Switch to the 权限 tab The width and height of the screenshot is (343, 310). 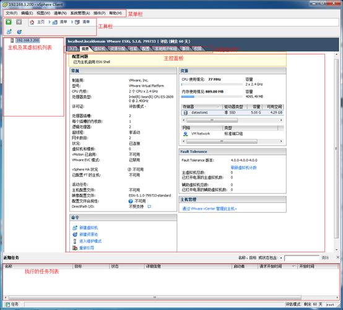(198, 48)
